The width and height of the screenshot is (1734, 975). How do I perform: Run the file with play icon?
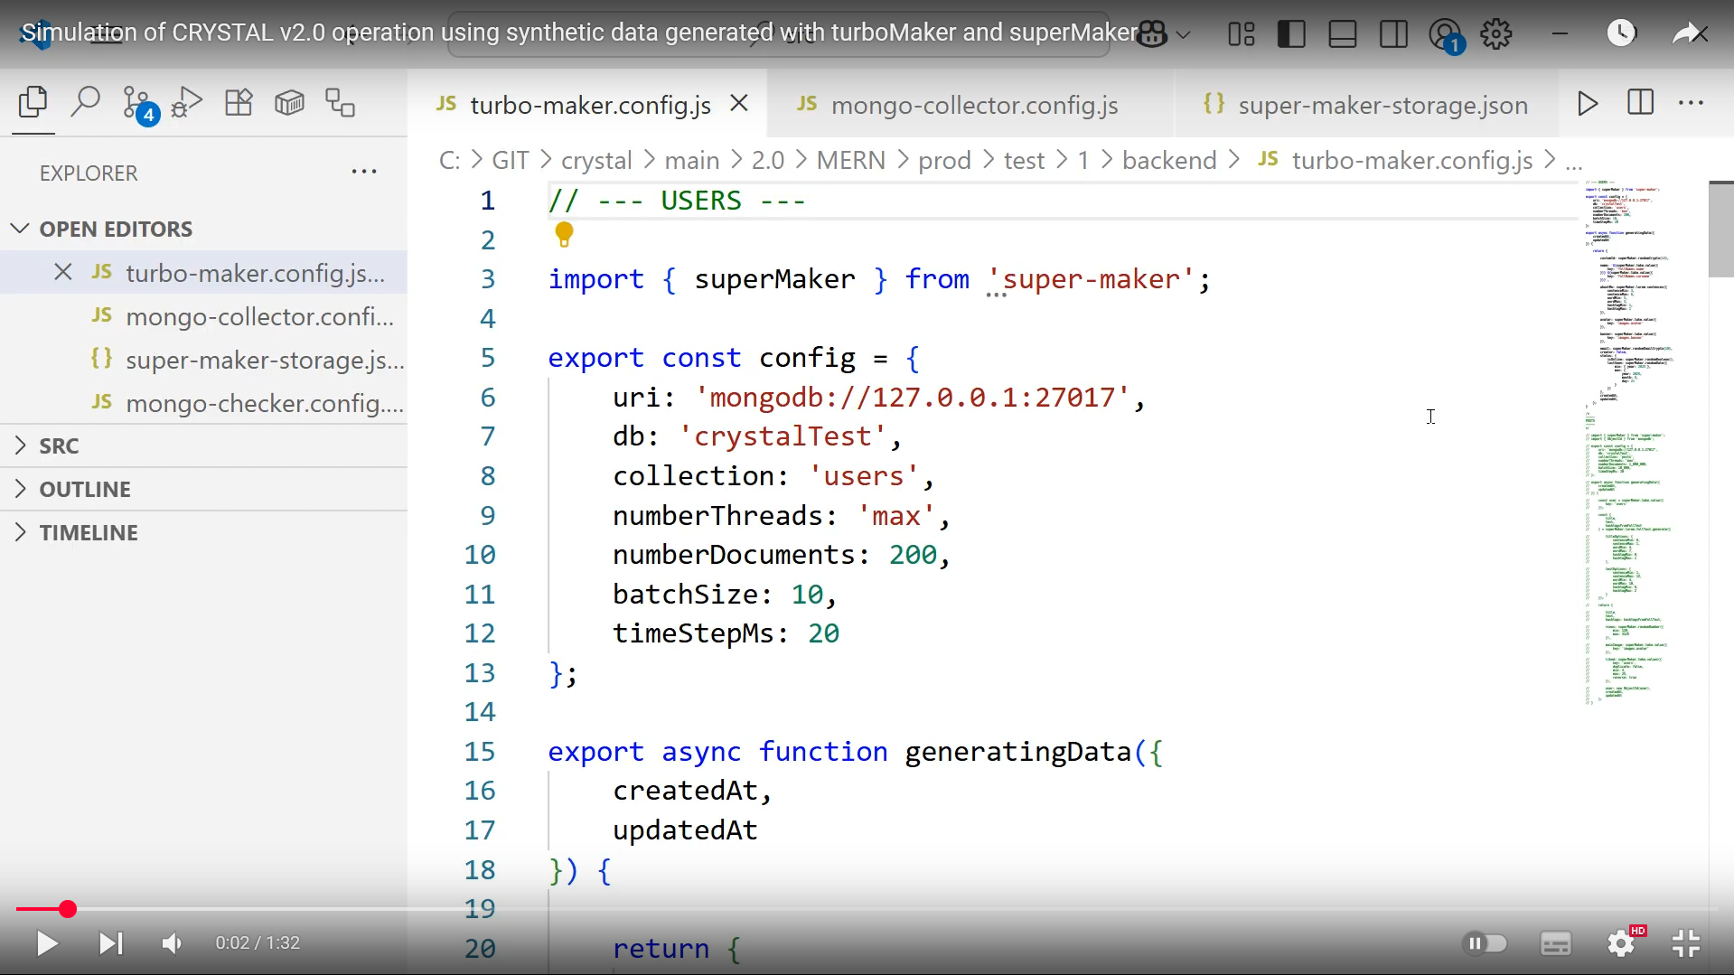coord(1588,103)
